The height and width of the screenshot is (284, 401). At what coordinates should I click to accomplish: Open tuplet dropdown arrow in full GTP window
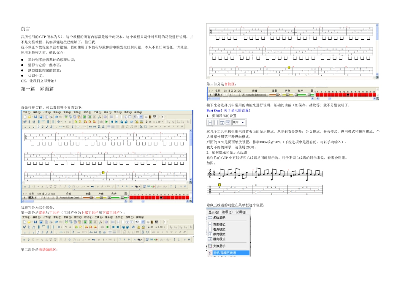pyautogui.click(x=64, y=127)
